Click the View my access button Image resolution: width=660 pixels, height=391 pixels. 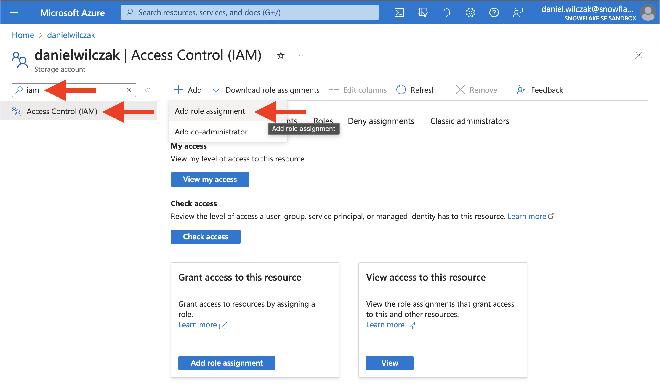click(x=210, y=179)
